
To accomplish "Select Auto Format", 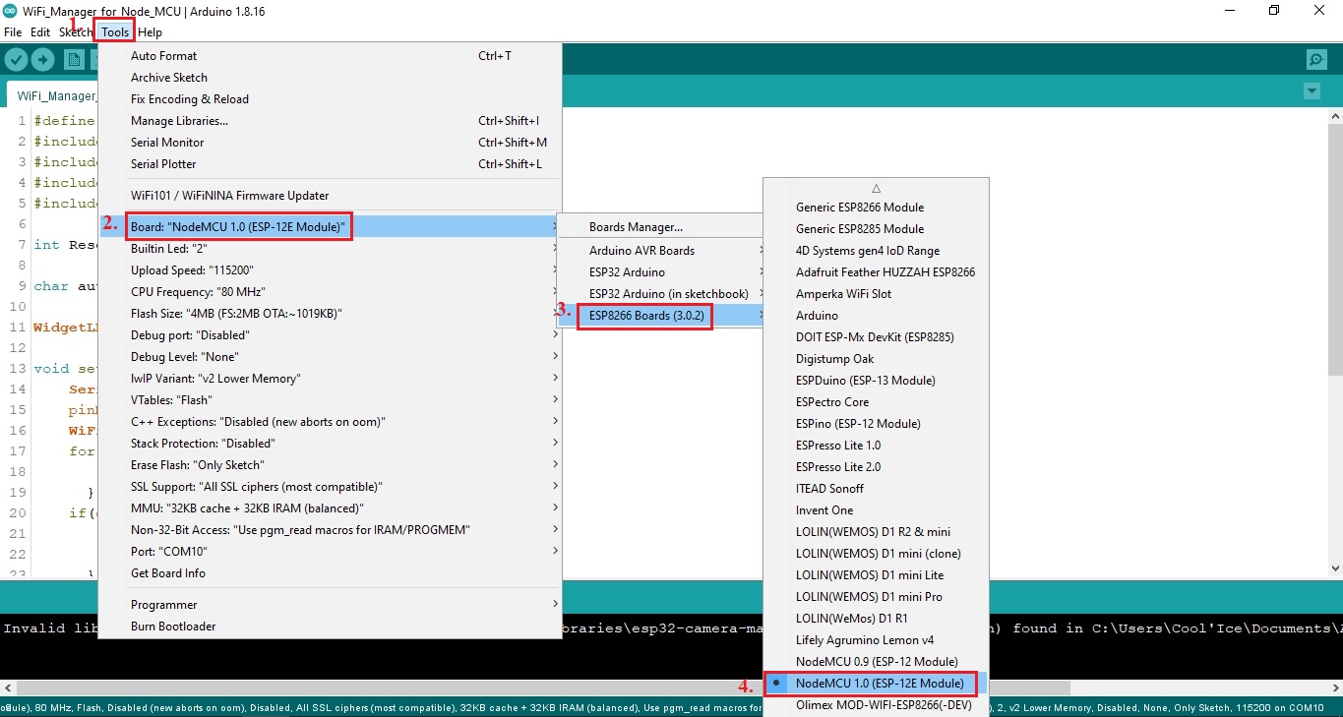I will [331, 56].
